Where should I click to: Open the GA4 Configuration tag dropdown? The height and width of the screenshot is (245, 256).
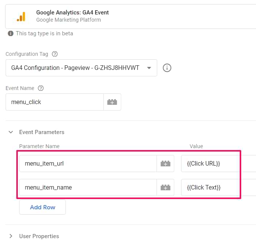coord(81,68)
